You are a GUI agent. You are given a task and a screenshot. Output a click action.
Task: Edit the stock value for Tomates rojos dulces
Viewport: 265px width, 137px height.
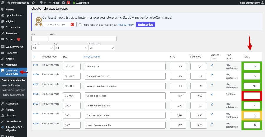252,116
